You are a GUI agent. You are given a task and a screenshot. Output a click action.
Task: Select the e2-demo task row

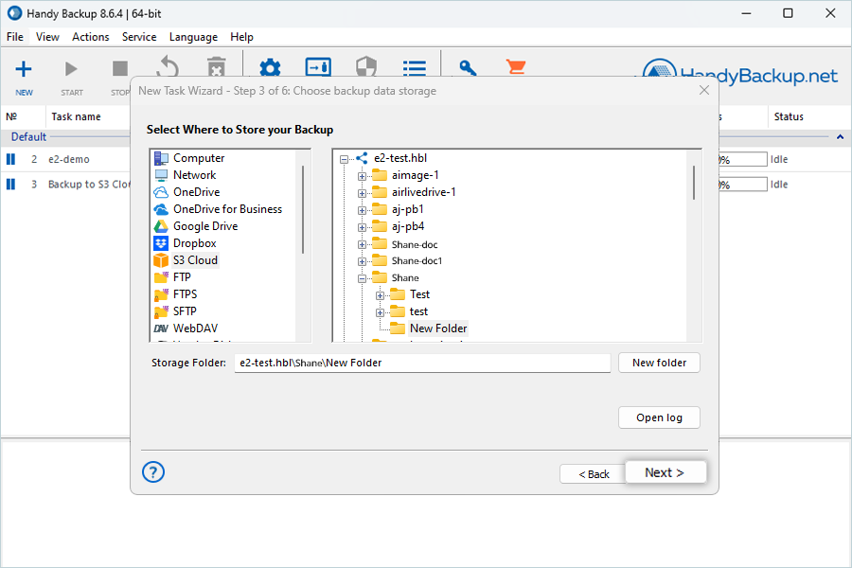tap(68, 159)
